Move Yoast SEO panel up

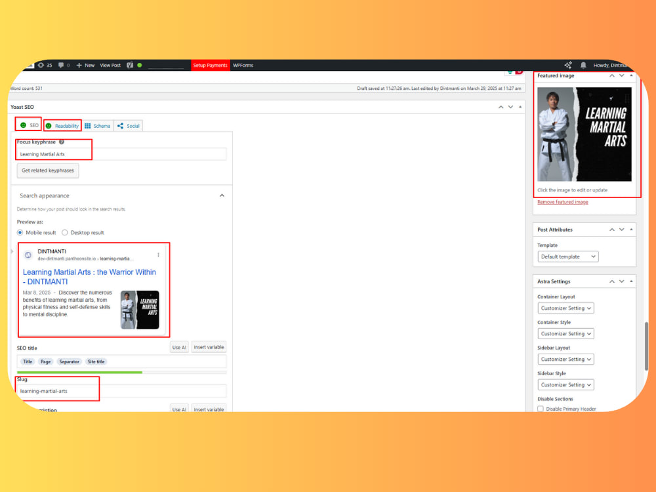pos(501,107)
